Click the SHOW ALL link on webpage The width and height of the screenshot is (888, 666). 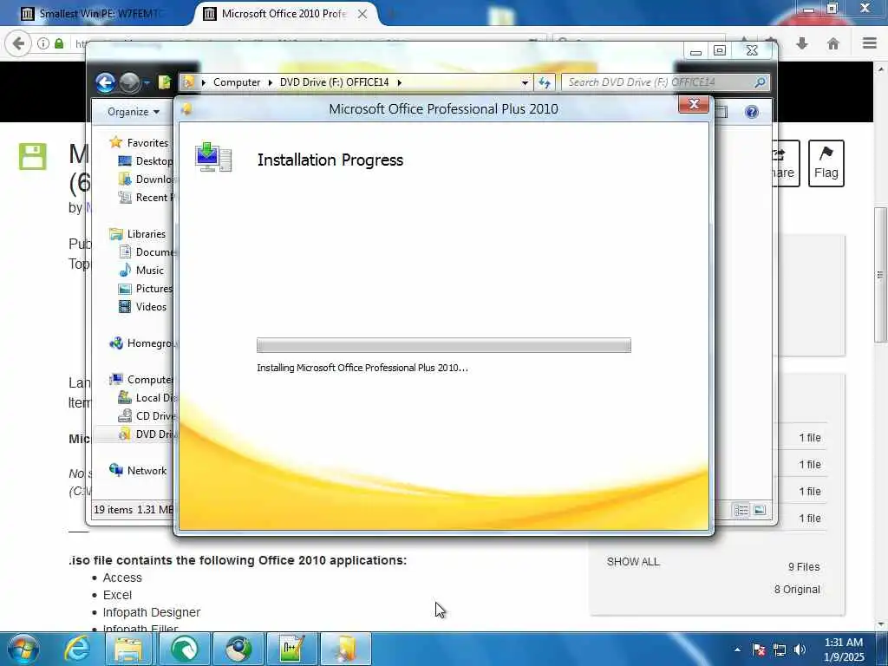point(633,562)
